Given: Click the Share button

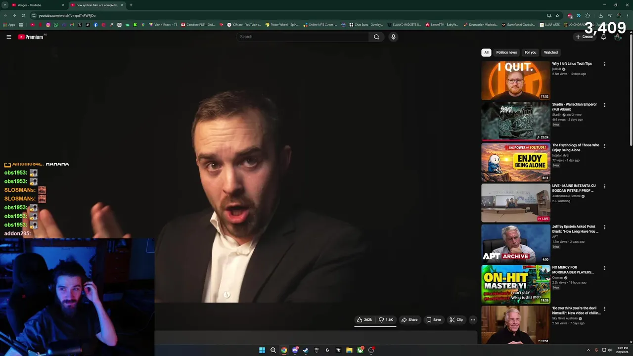Looking at the screenshot, I should (409, 320).
